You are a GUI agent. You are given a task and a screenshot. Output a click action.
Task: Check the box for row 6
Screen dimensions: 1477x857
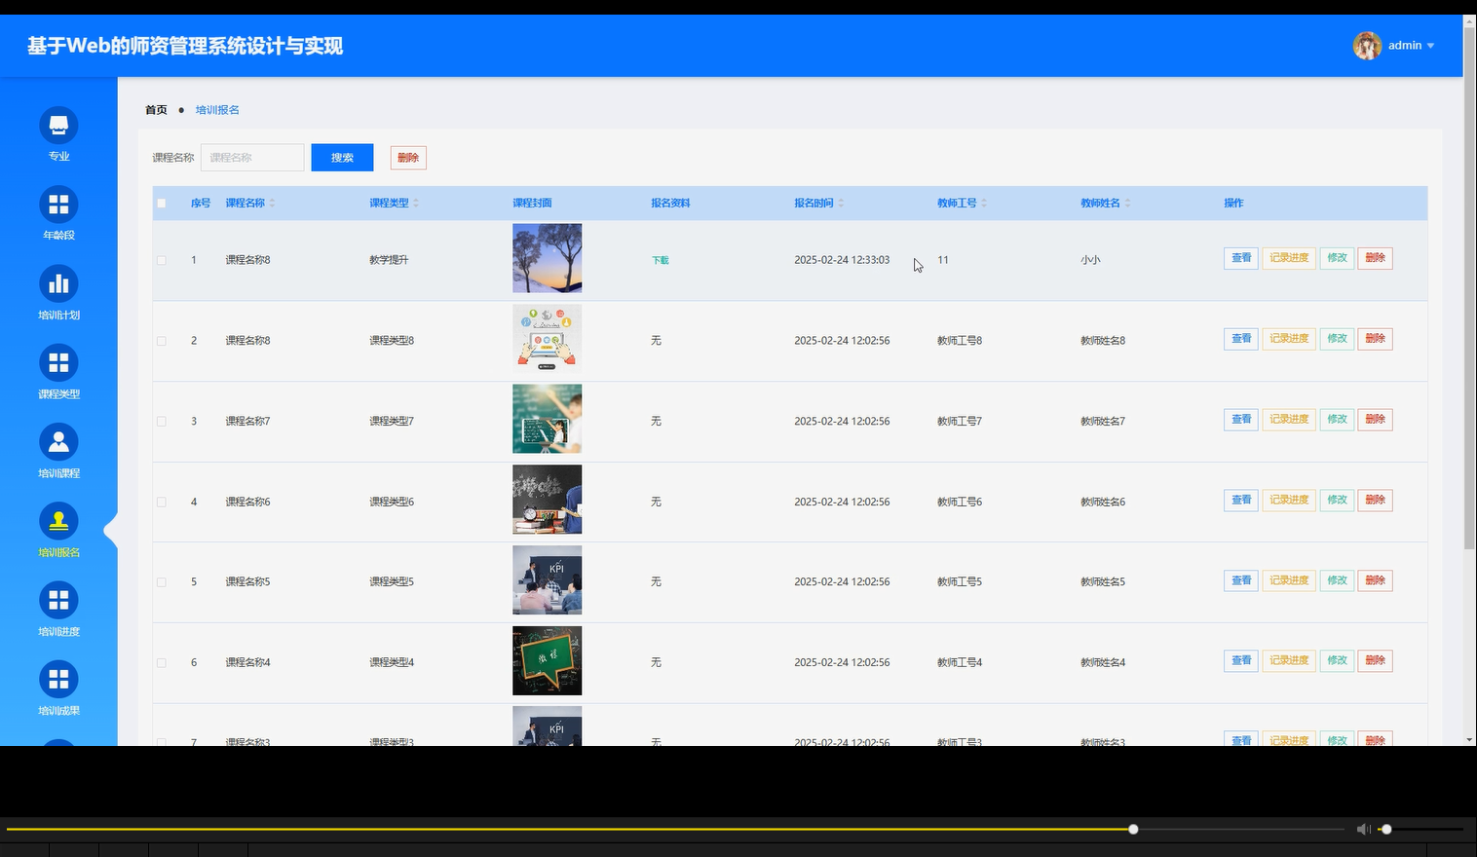[162, 663]
